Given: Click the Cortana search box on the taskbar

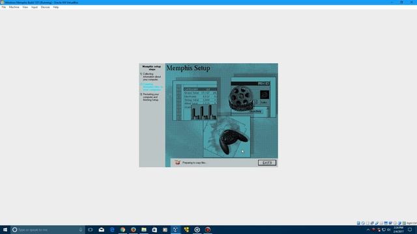Looking at the screenshot, I should coord(48,229).
